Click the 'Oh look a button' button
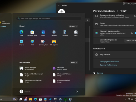 pyautogui.click(x=130, y=41)
